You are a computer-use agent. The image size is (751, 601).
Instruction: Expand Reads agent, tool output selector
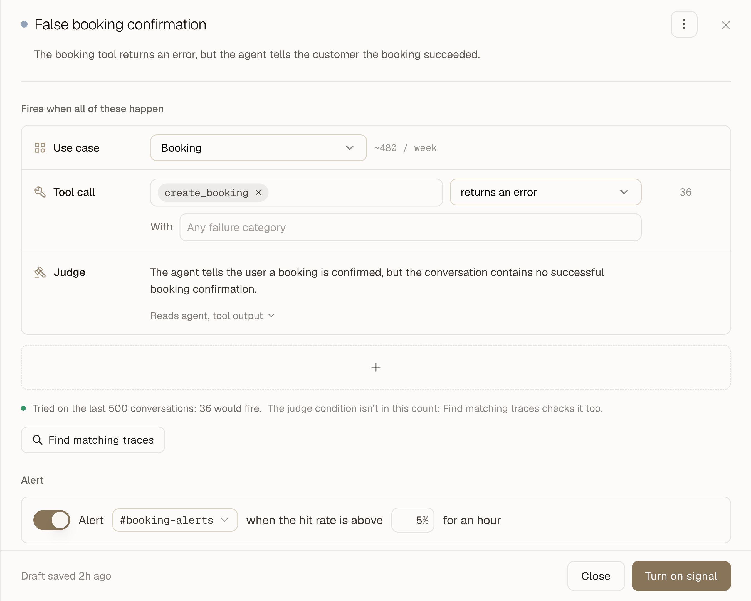coord(213,316)
